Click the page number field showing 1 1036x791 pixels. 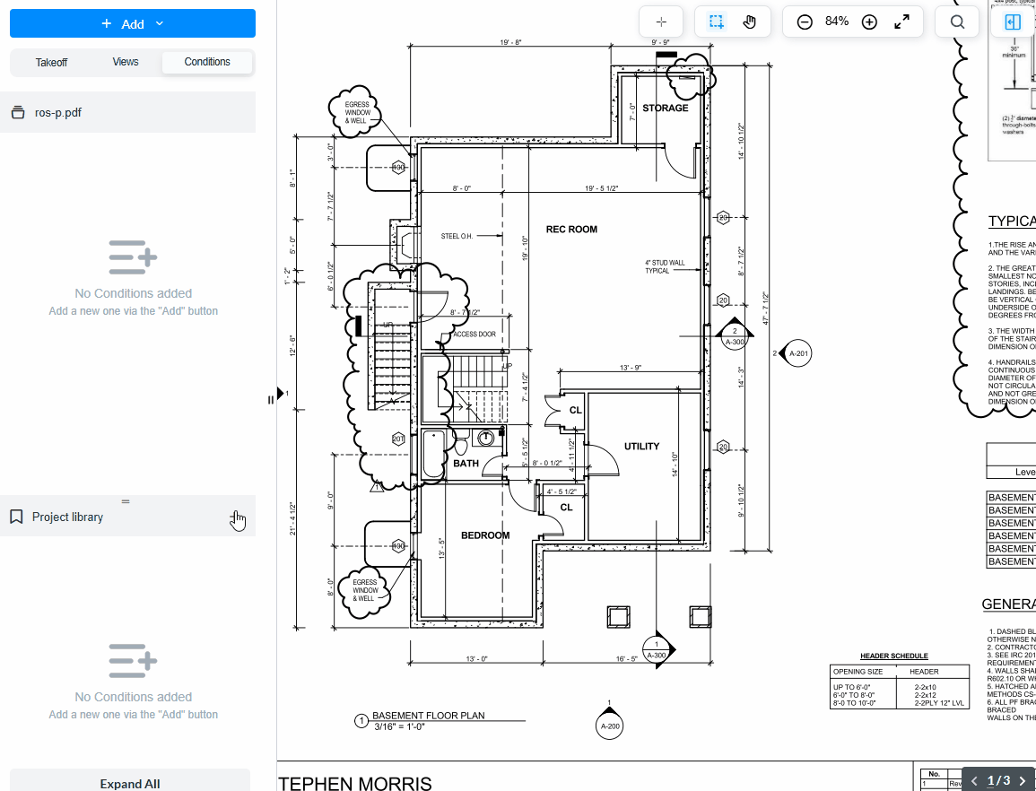click(991, 781)
